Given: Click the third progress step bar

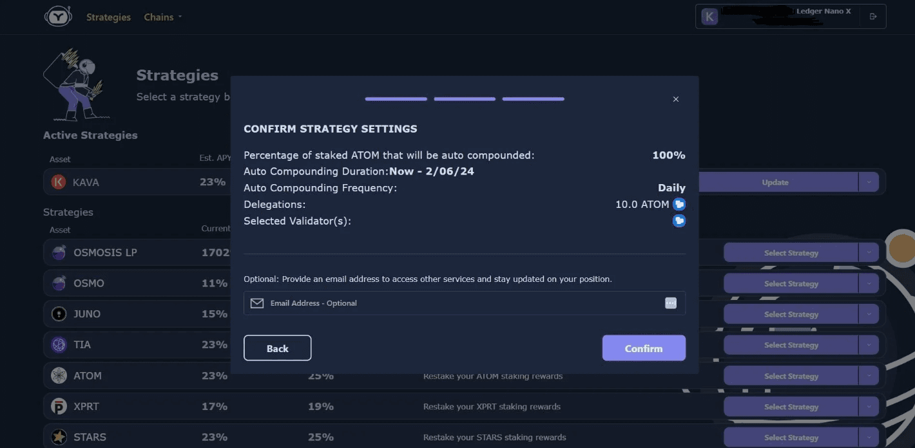Looking at the screenshot, I should point(534,99).
